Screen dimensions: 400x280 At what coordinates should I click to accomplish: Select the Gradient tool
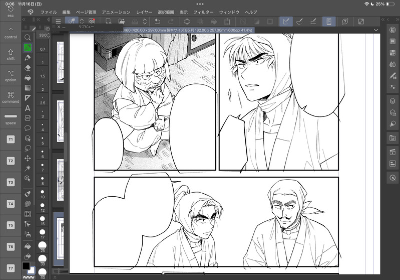[x=28, y=88]
